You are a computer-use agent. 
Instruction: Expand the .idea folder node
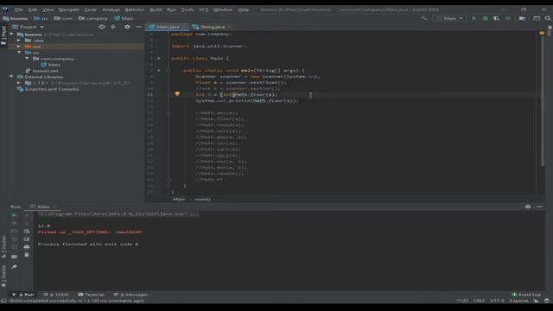point(19,41)
